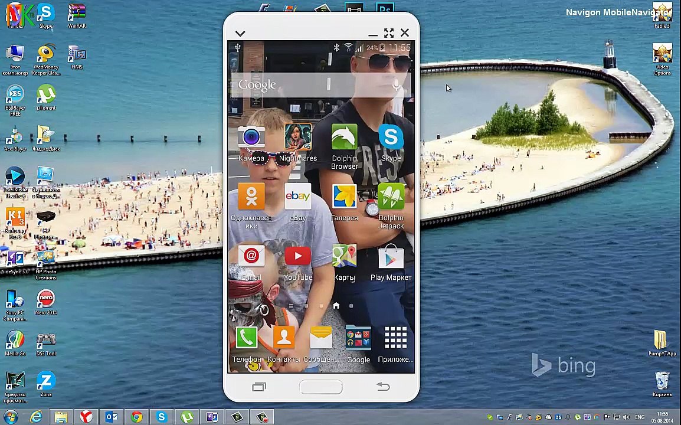681x425 pixels.
Task: Open the Google apps folder in dock
Action: [x=358, y=338]
